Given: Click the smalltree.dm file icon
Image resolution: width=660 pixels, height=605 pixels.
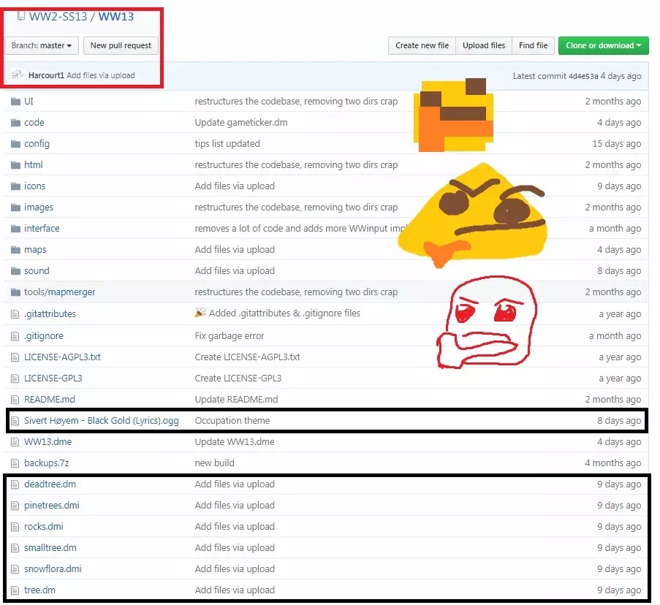Looking at the screenshot, I should click(x=15, y=548).
